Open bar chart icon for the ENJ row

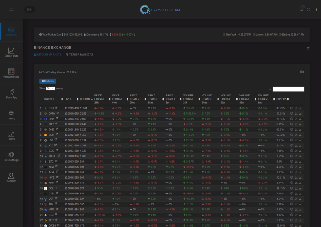coord(300,215)
